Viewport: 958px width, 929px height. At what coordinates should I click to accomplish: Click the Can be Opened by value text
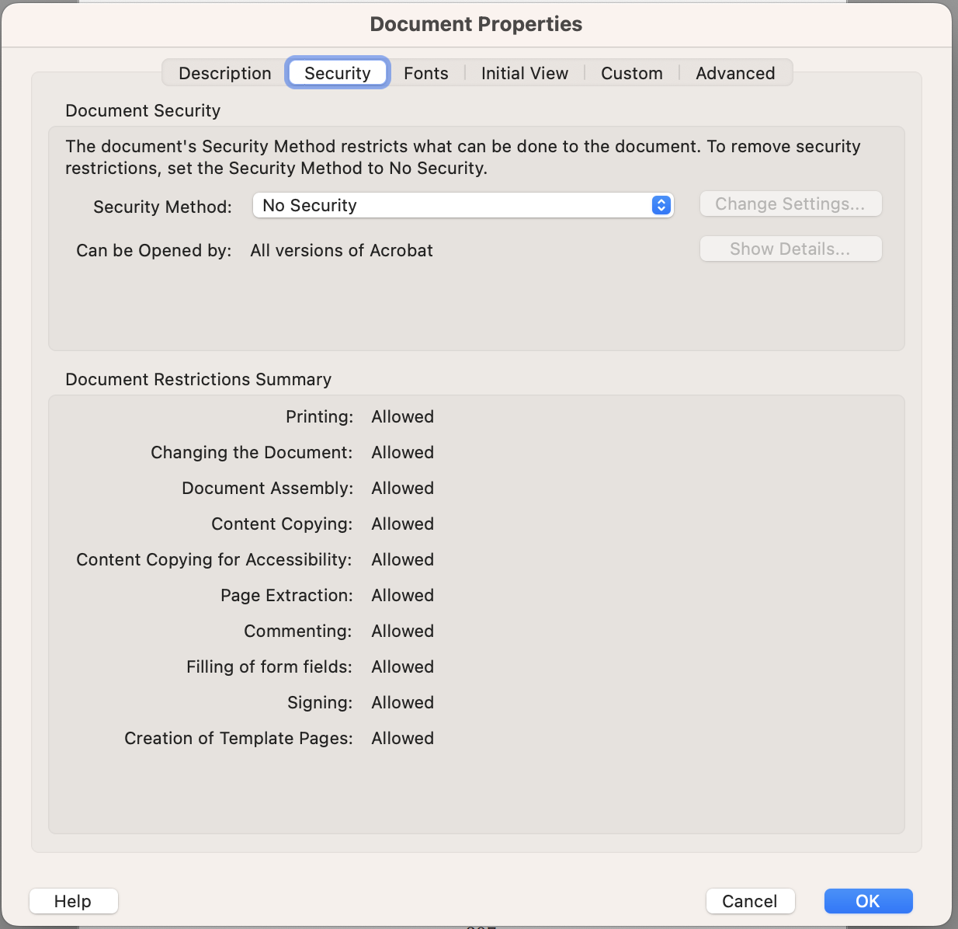coord(342,250)
